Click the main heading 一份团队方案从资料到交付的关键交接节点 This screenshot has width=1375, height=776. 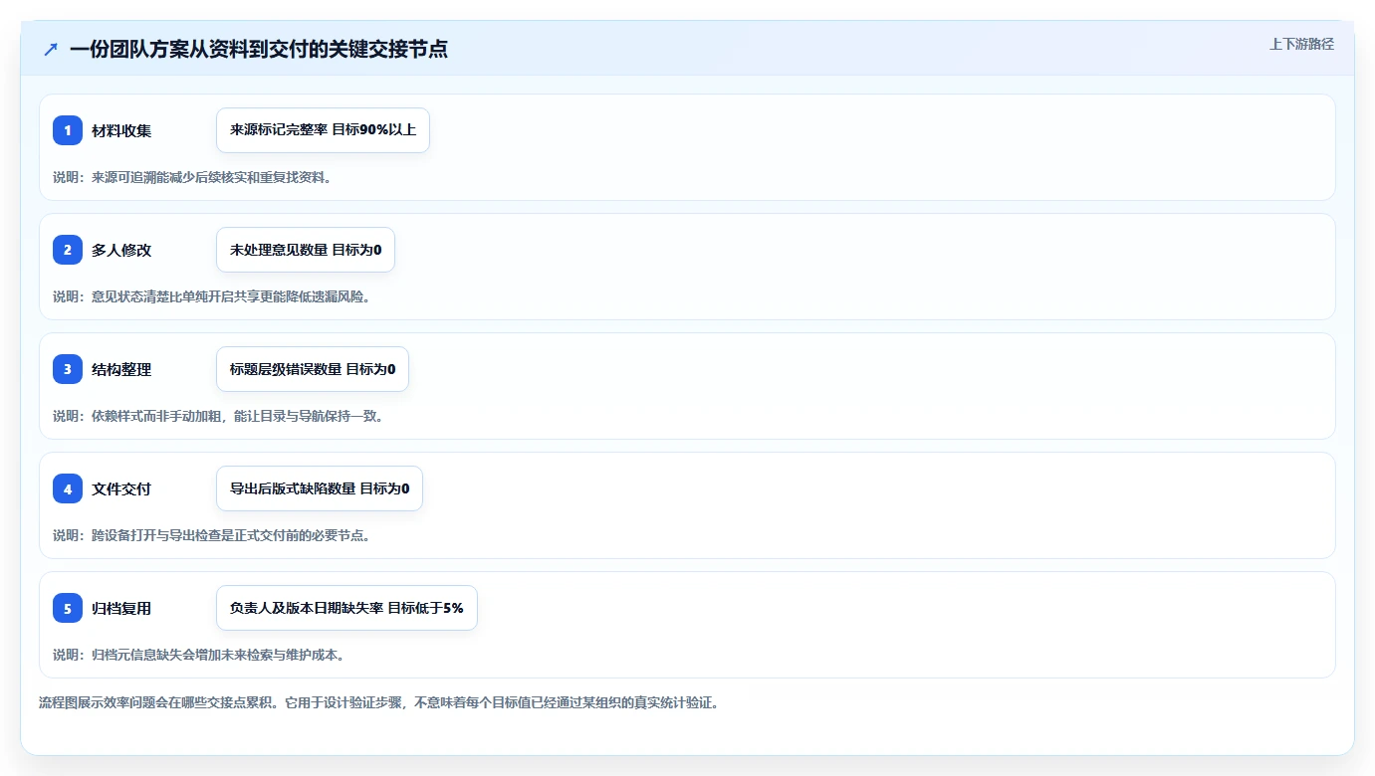tap(259, 49)
